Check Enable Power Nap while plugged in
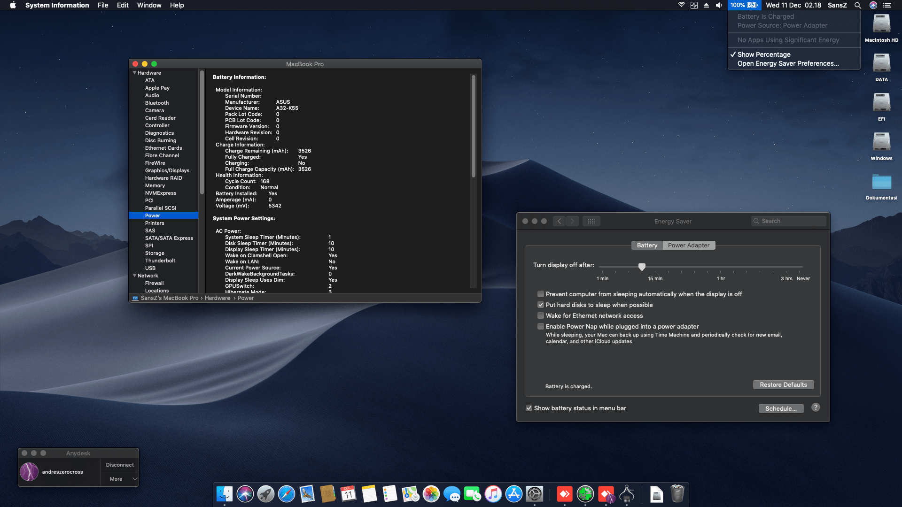The width and height of the screenshot is (902, 507). tap(541, 326)
